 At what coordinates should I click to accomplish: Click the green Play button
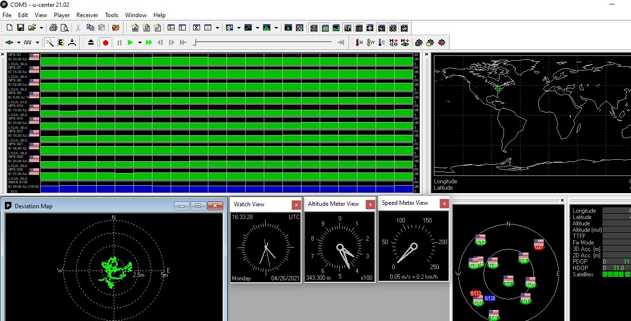click(x=130, y=43)
